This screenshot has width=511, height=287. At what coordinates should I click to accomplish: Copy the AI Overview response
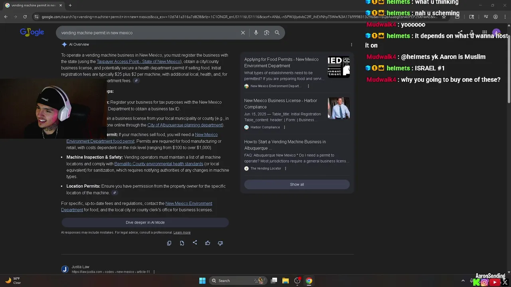coord(169,243)
